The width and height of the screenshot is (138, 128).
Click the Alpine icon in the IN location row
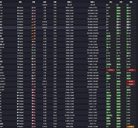(18, 42)
